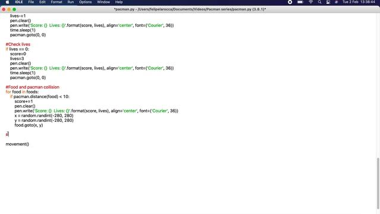Place cursor on 'lives-=1' line

click(18, 16)
